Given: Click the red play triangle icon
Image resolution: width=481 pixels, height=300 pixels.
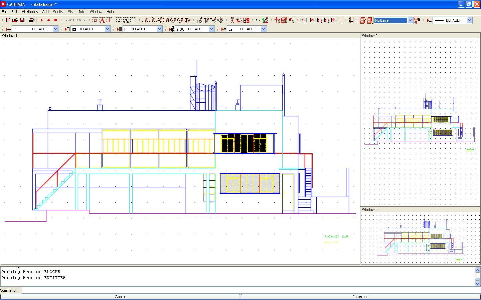Looking at the screenshot, I should (x=42, y=20).
